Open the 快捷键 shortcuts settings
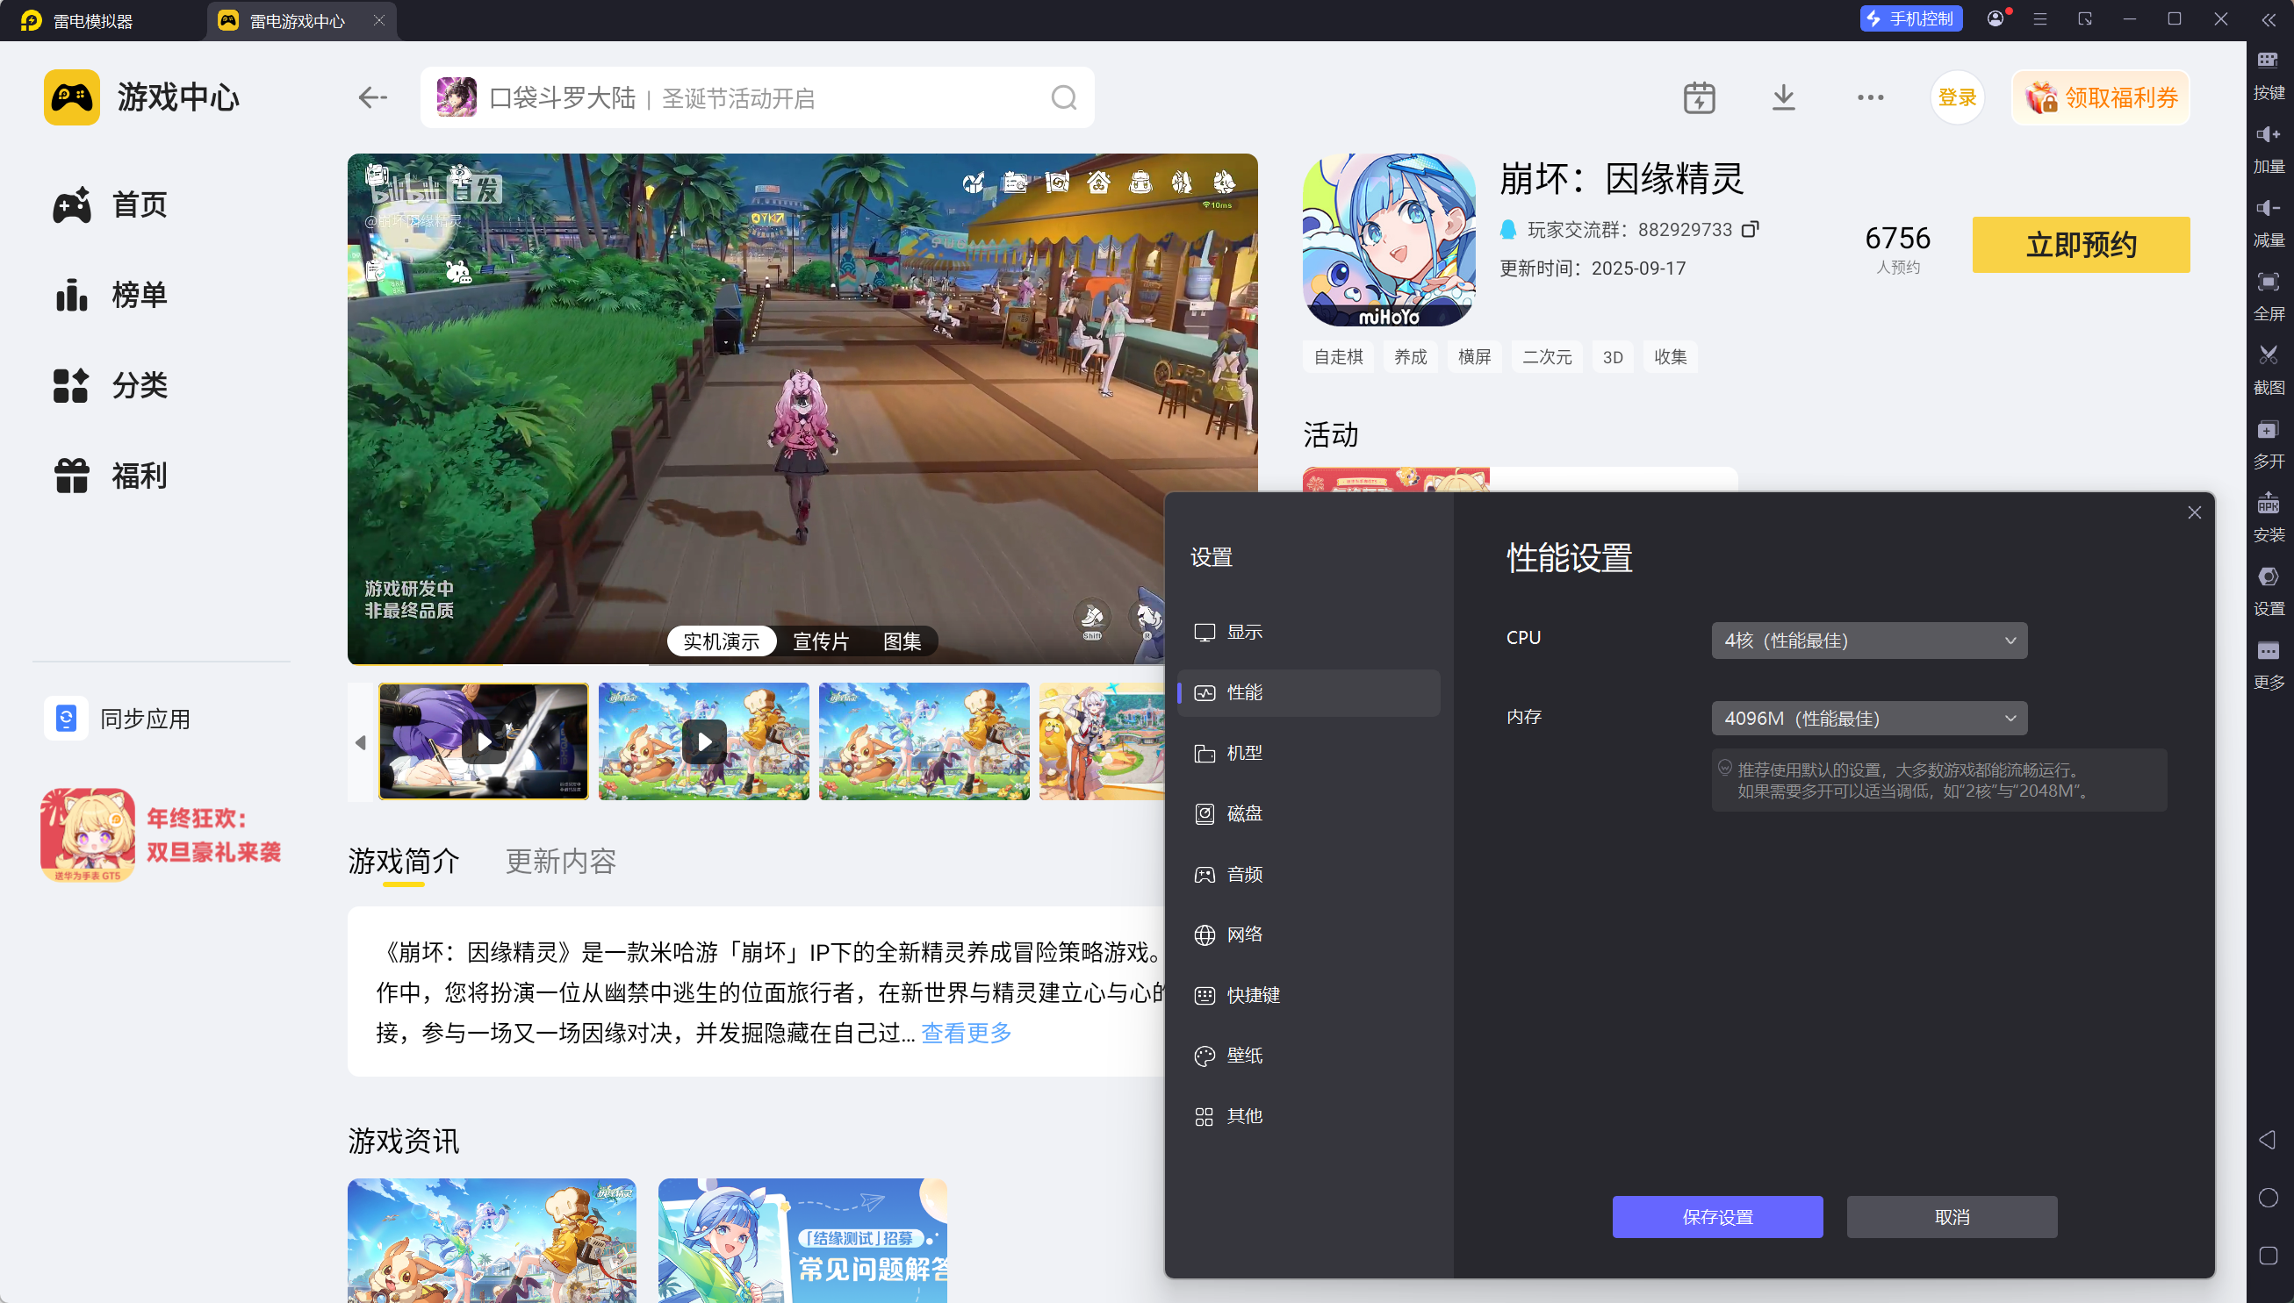2294x1303 pixels. [1253, 995]
